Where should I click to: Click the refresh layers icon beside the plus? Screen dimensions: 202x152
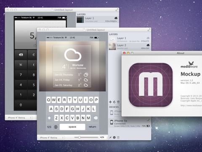point(114,102)
